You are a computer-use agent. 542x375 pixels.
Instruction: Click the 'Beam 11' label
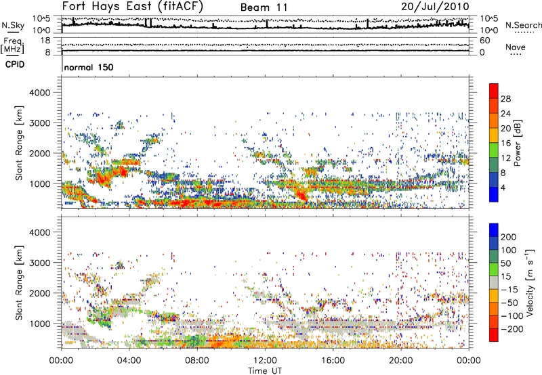(264, 7)
